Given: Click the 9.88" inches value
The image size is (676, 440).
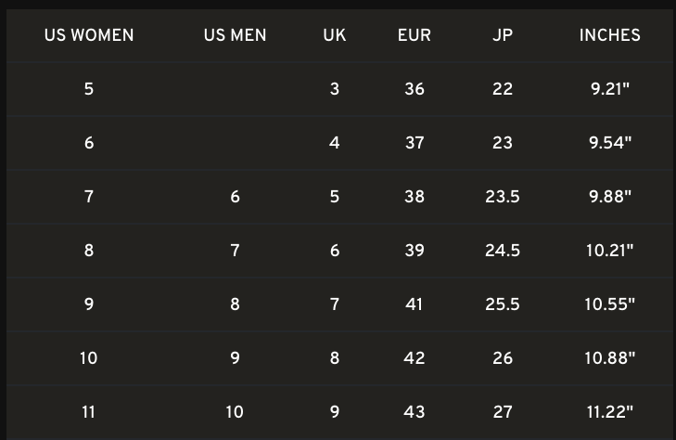Looking at the screenshot, I should pos(609,197).
